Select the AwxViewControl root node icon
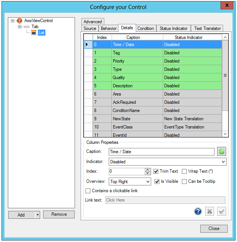237x242 pixels. tap(19, 21)
